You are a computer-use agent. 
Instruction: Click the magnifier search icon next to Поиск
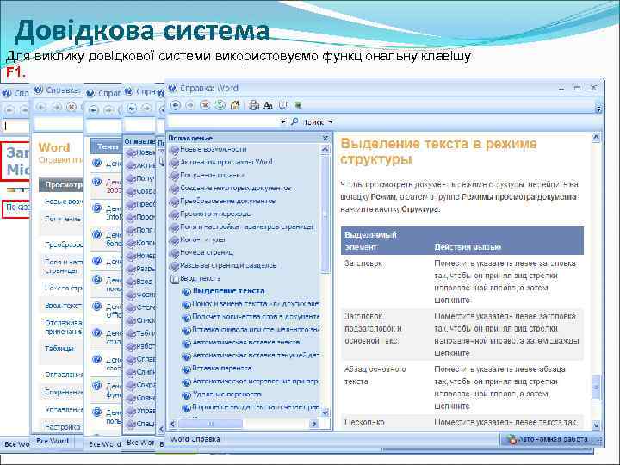[294, 121]
